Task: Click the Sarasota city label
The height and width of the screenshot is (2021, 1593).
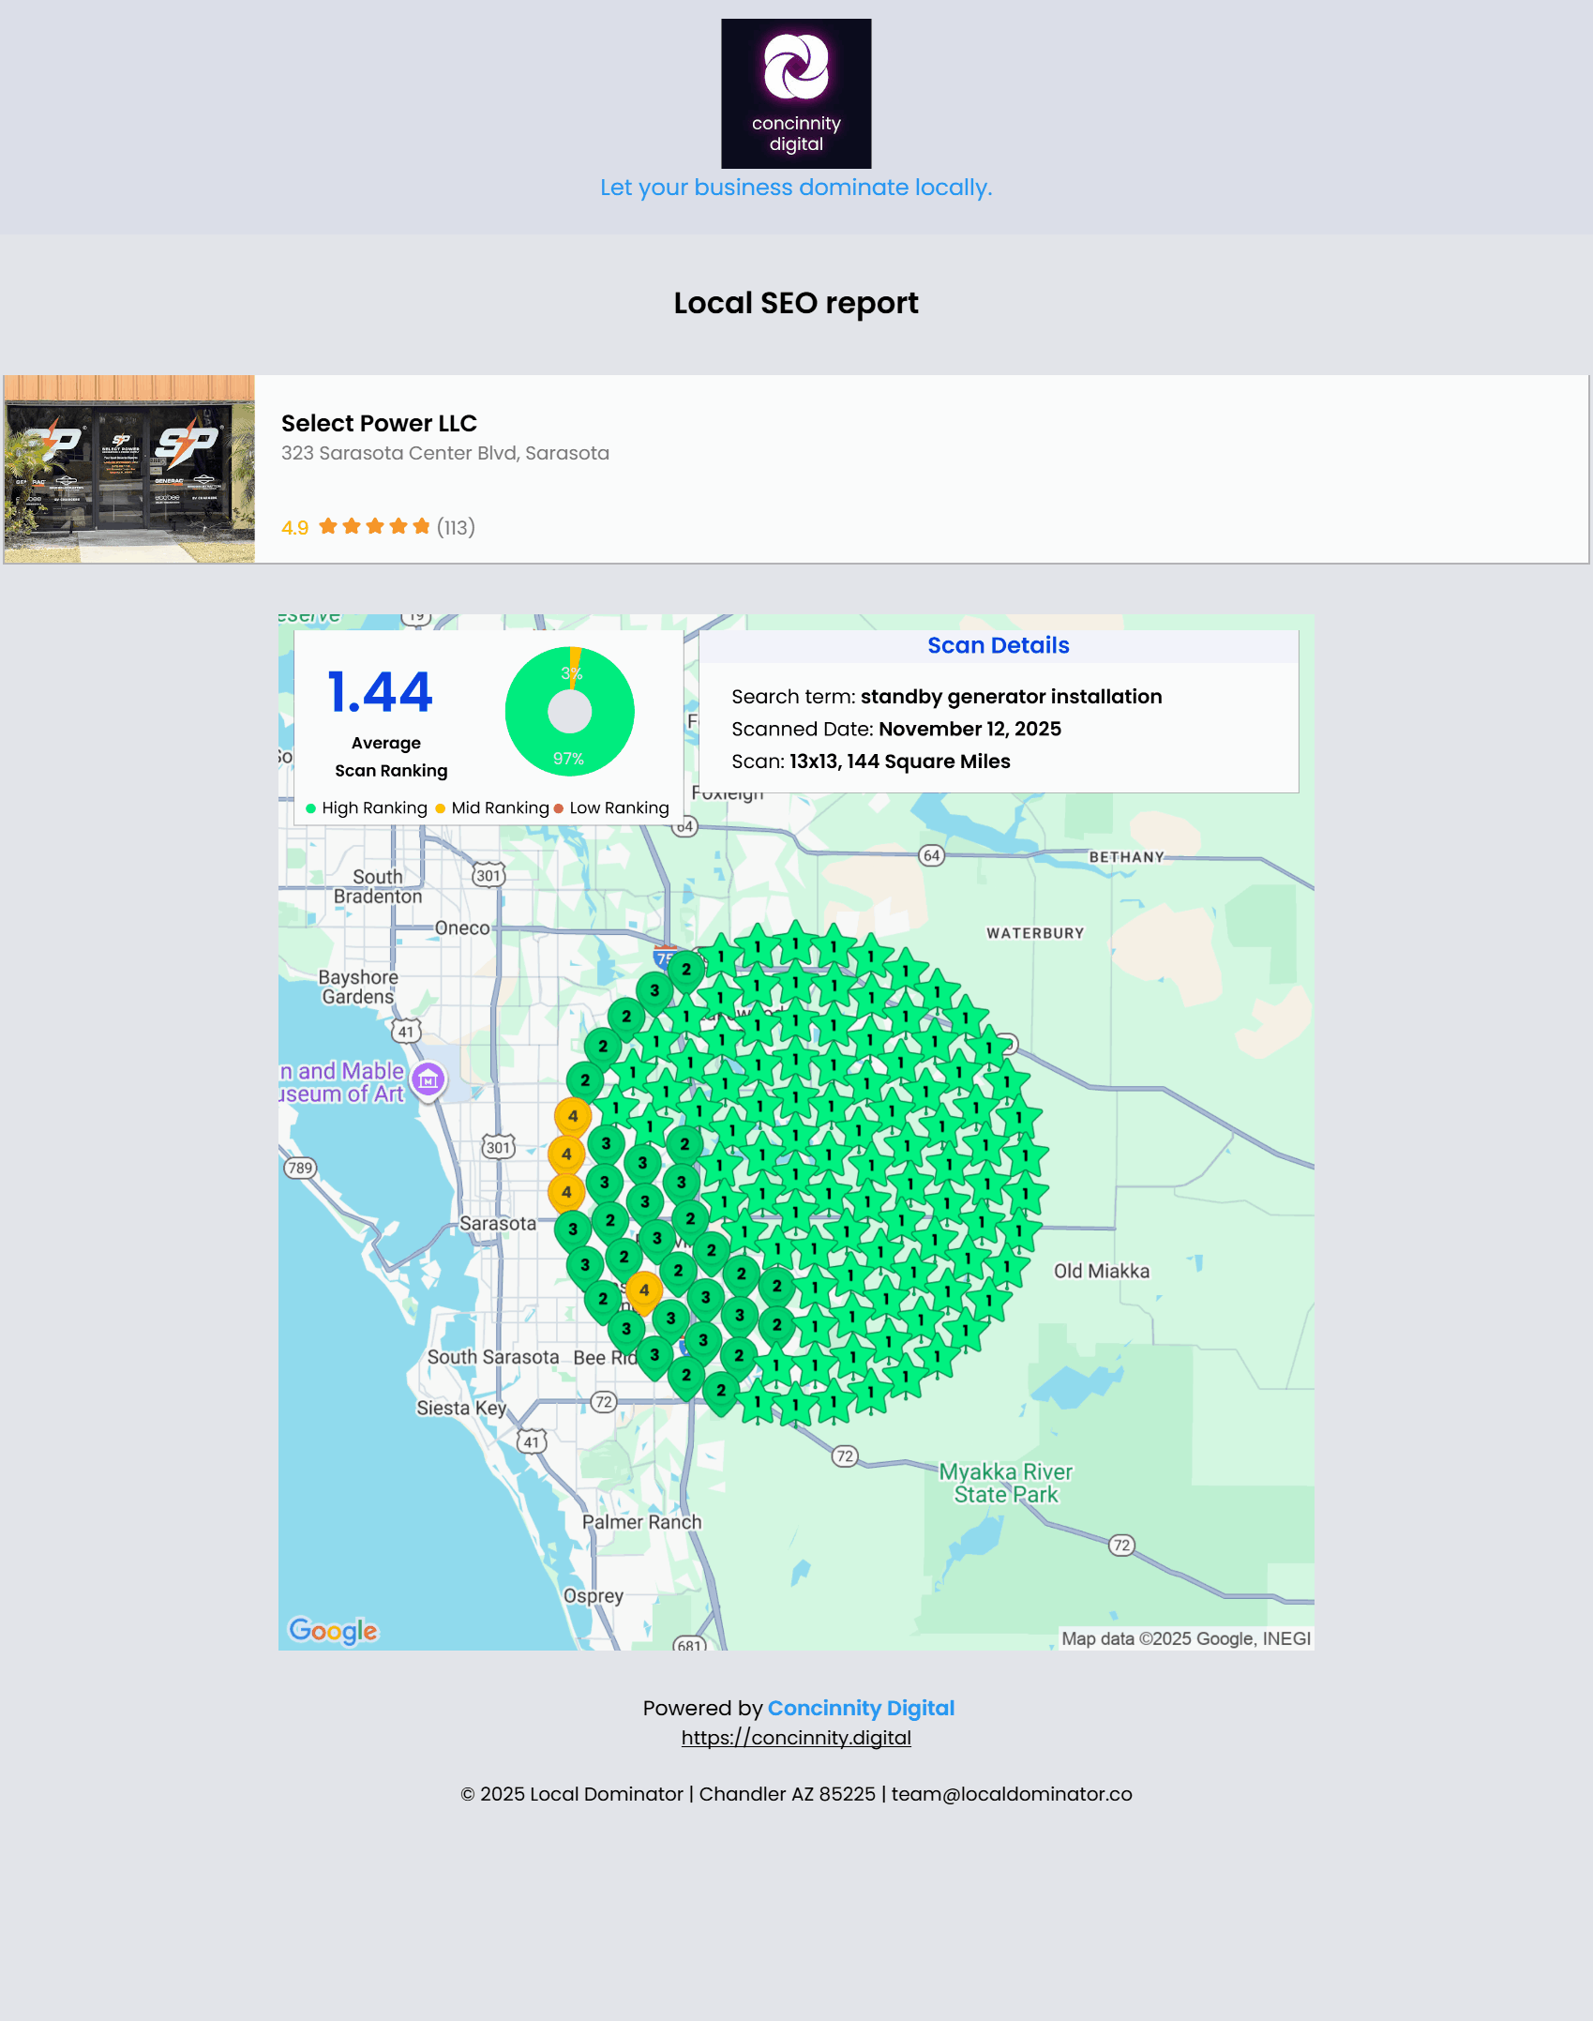Action: (x=498, y=1223)
